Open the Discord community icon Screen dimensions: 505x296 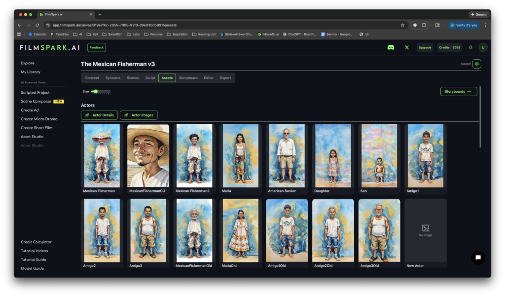click(x=390, y=47)
